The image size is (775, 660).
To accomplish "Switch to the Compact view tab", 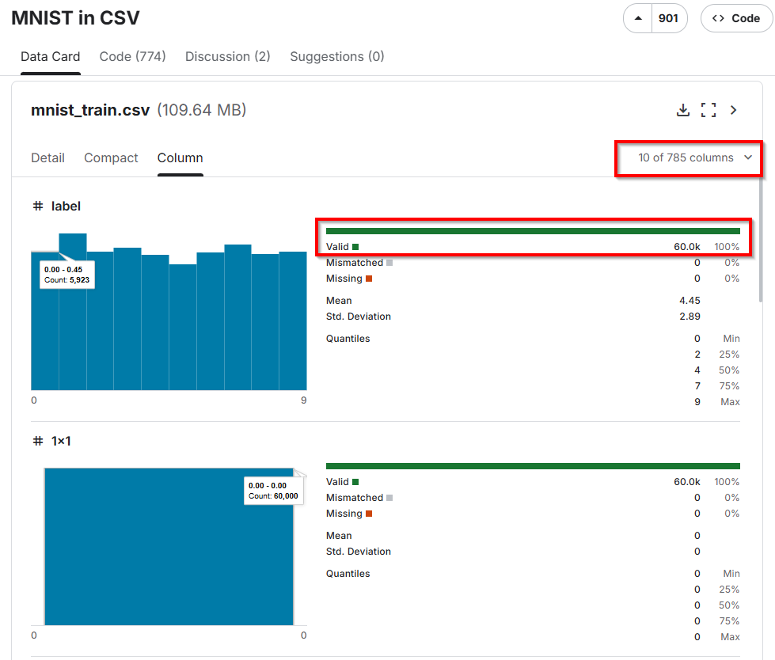I will [111, 157].
